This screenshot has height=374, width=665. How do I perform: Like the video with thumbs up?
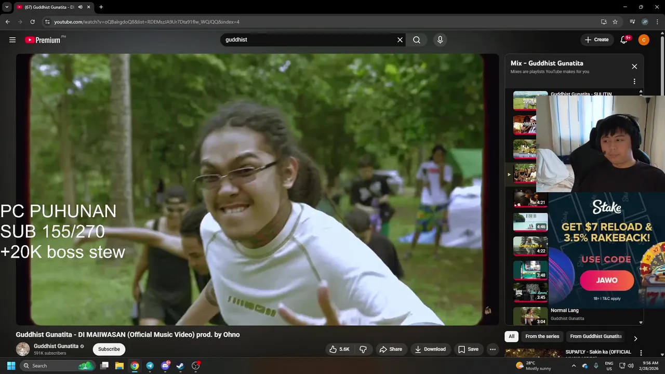tap(339, 349)
